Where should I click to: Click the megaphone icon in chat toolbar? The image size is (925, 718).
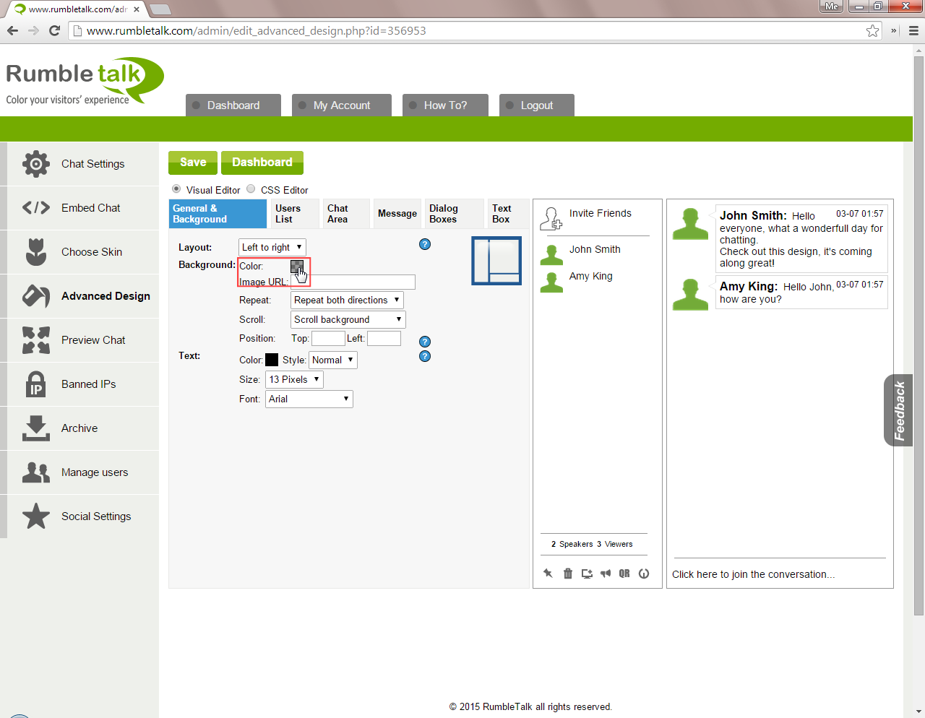click(606, 574)
